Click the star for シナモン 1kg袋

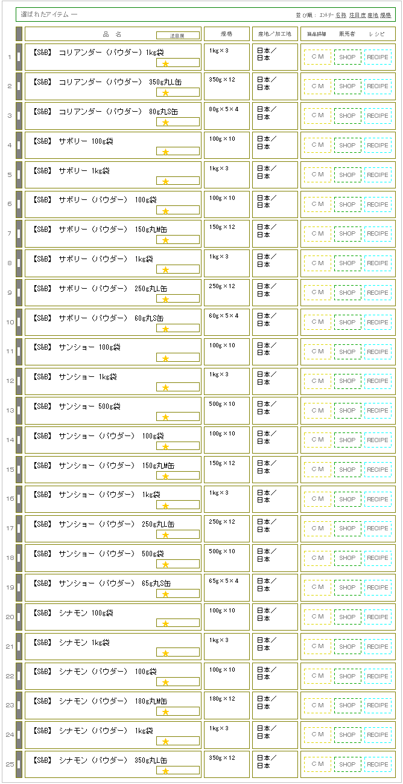(165, 653)
